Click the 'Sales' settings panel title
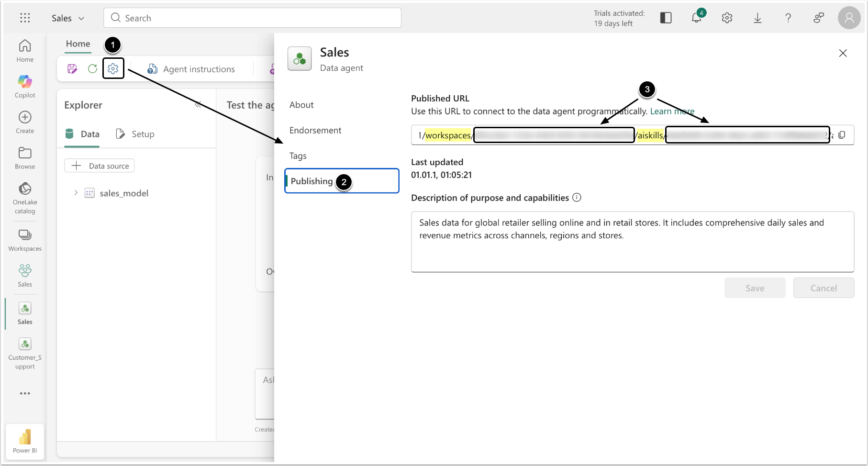This screenshot has height=466, width=868. 334,52
